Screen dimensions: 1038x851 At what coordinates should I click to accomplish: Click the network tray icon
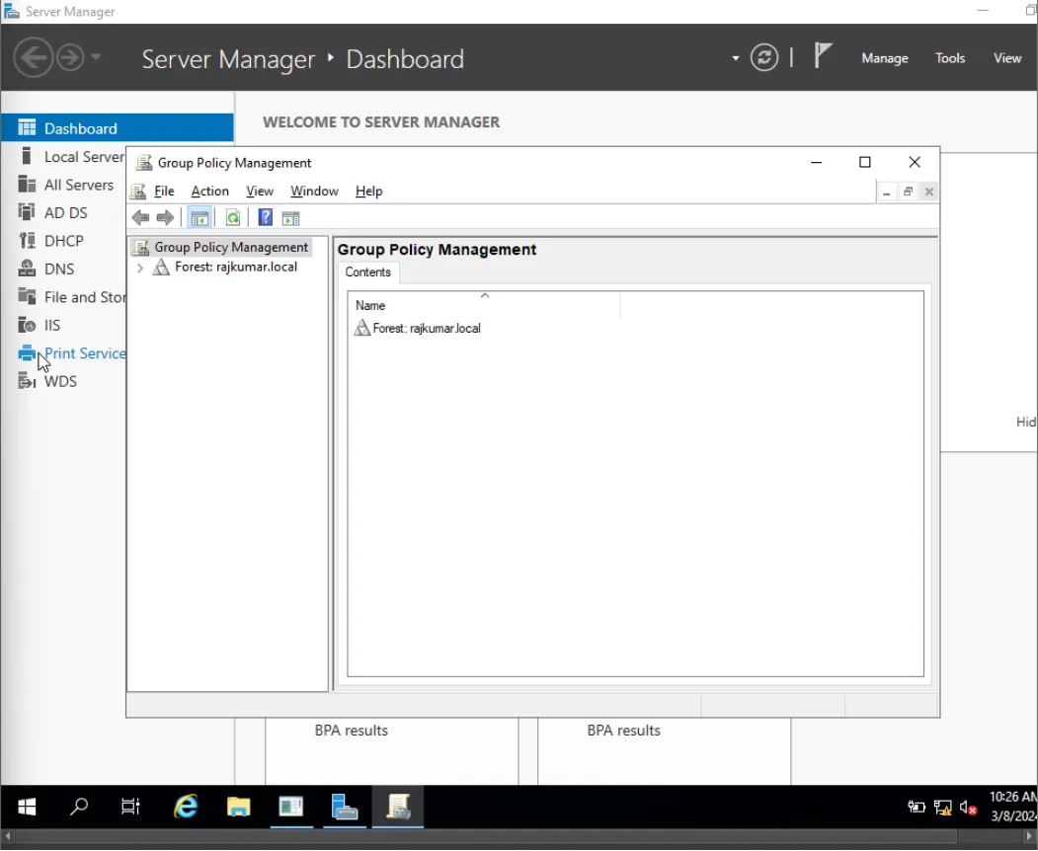[x=942, y=808]
